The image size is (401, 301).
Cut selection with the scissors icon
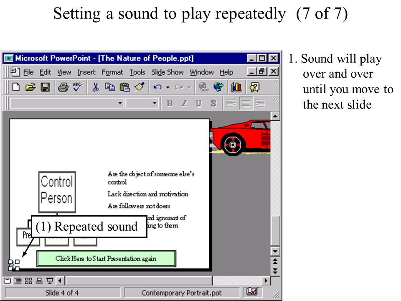pos(96,87)
